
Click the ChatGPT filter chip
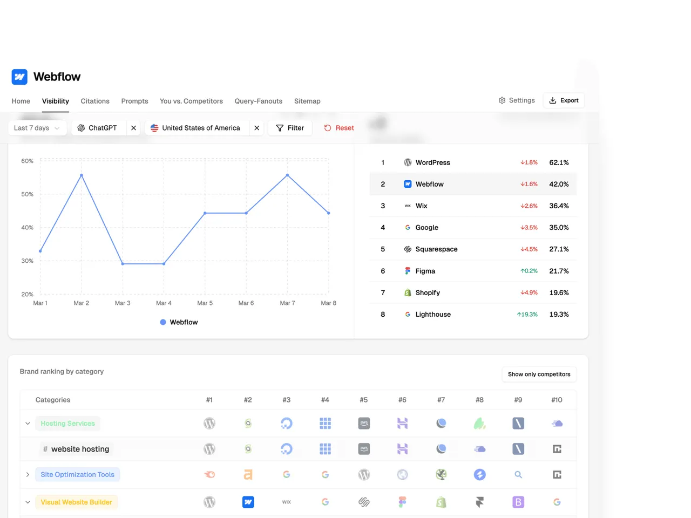(99, 128)
